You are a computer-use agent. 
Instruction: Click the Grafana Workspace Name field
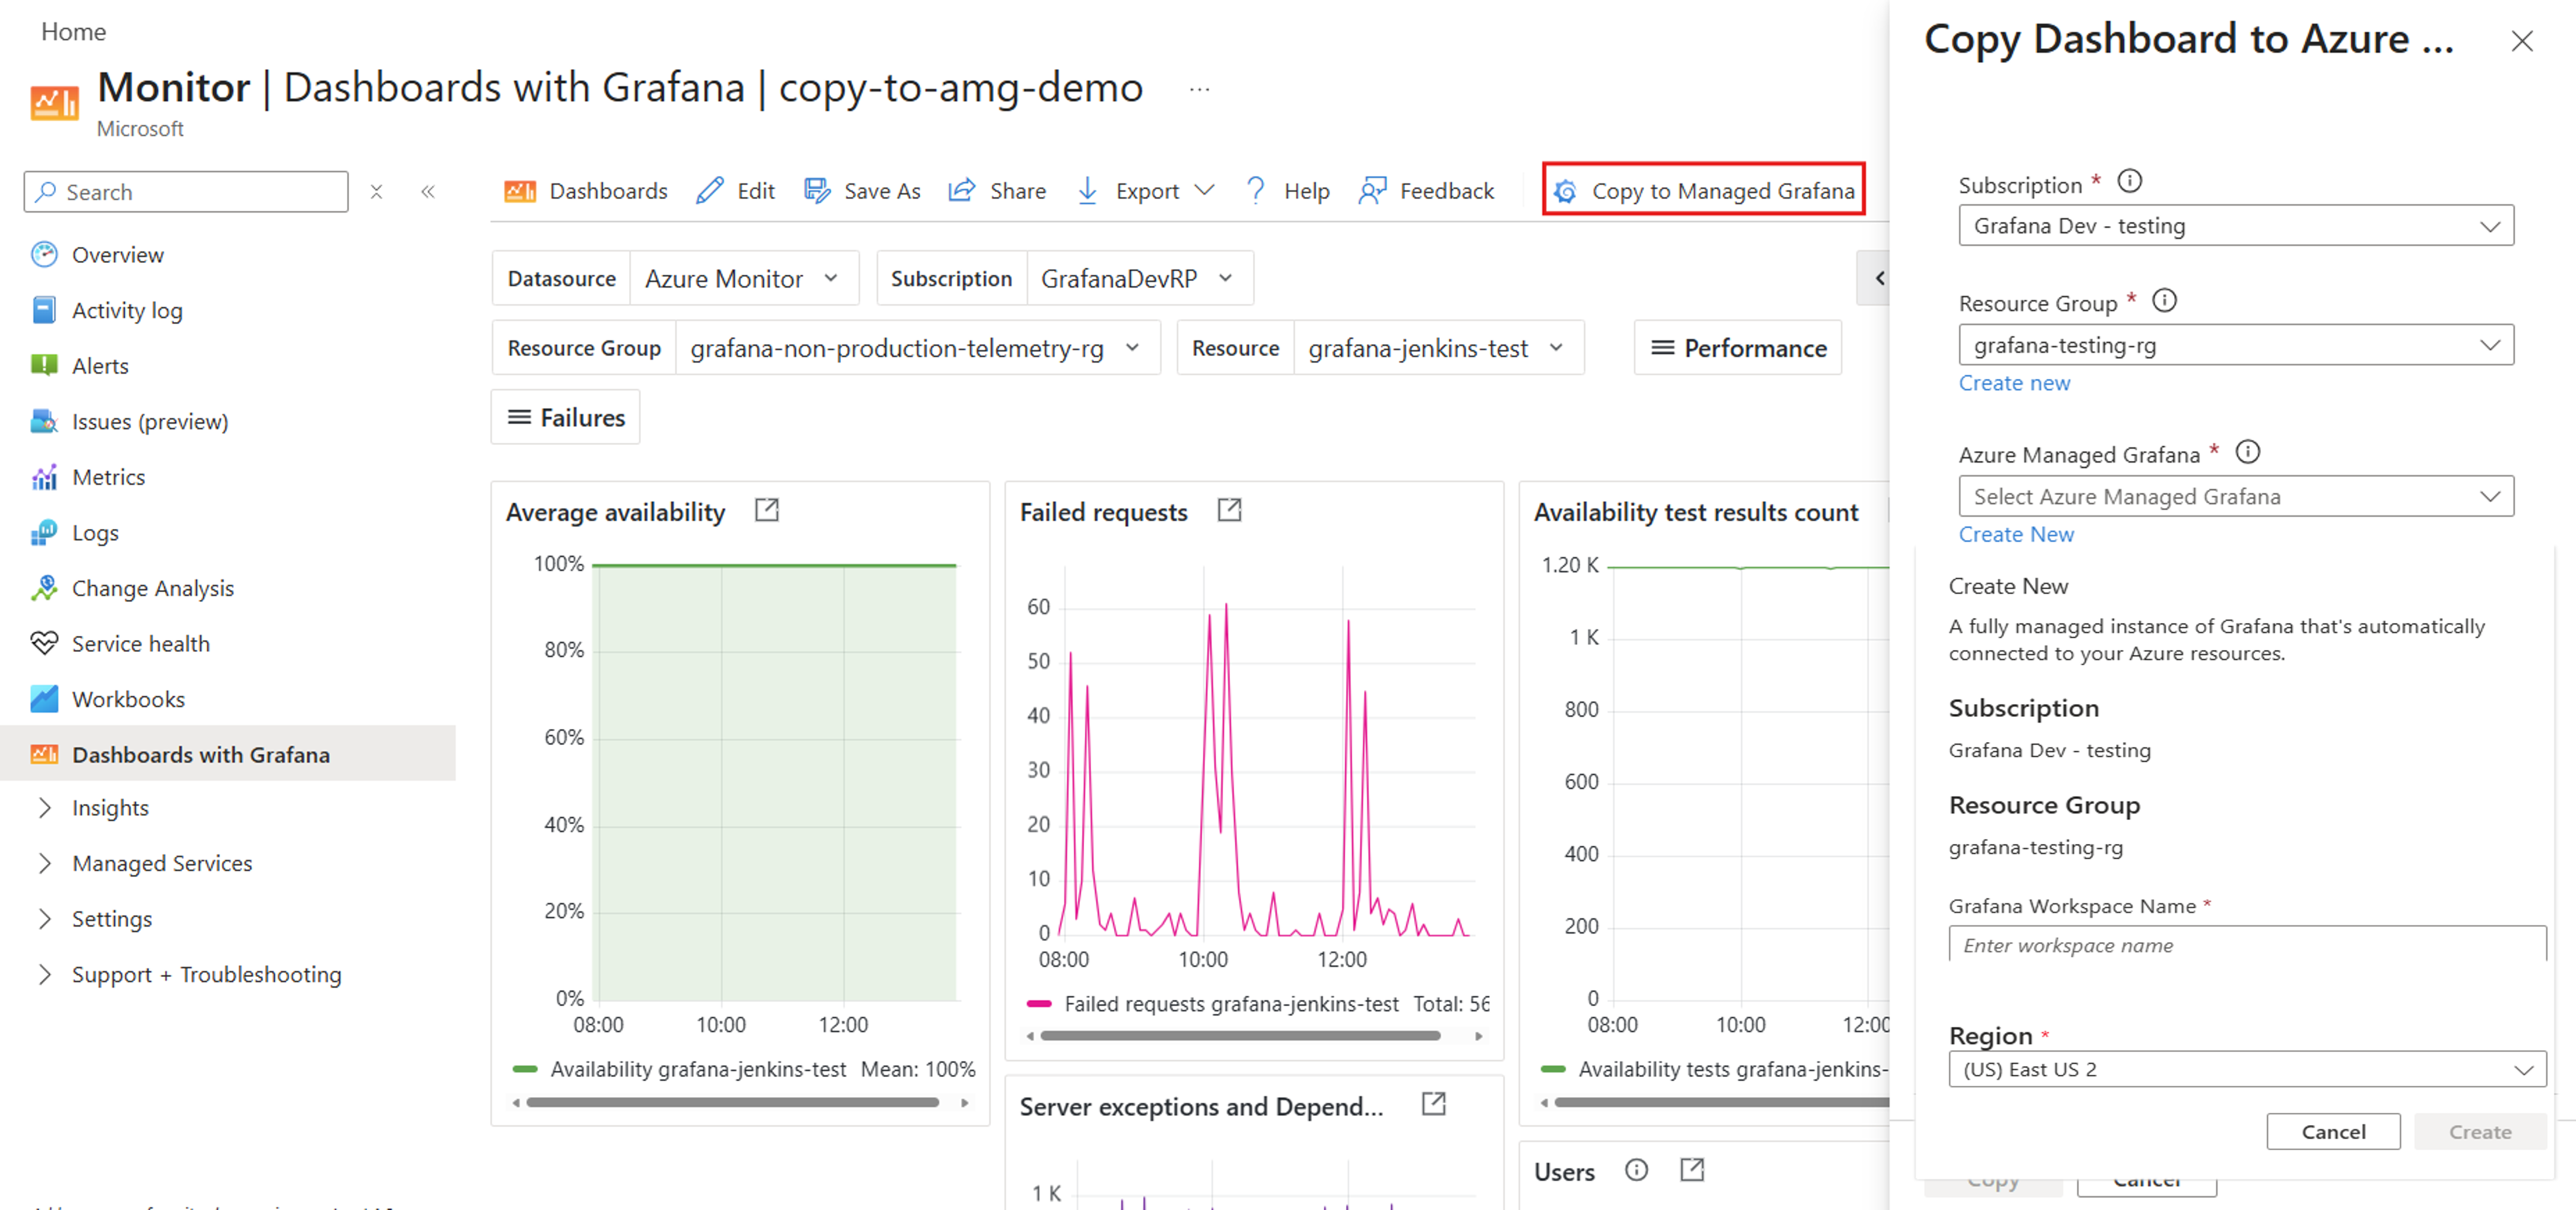[x=2247, y=945]
